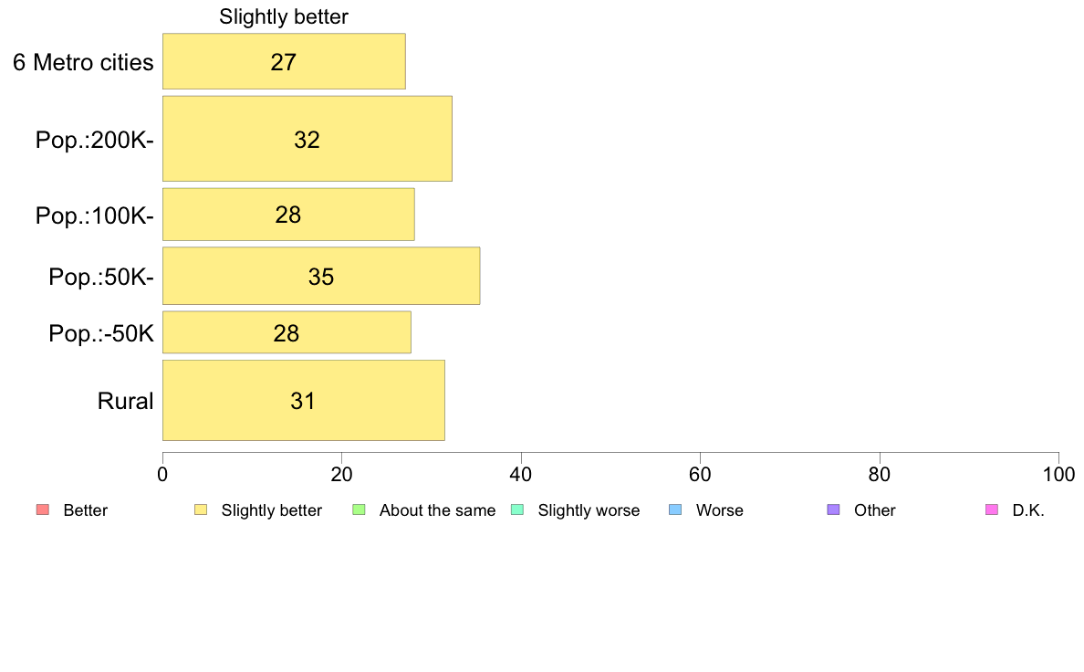This screenshot has height=672, width=1084.
Task: Click the 40 tick on the axis
Action: tap(521, 474)
